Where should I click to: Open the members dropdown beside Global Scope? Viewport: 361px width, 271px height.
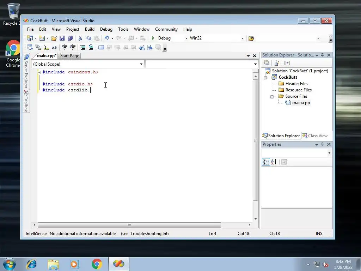(x=255, y=64)
